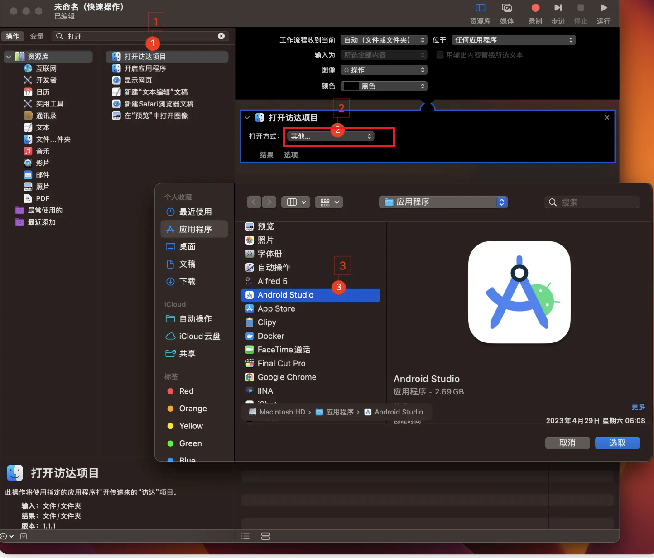The image size is (654, 558).
Task: Open the Media toolbar icon
Action: [507, 8]
